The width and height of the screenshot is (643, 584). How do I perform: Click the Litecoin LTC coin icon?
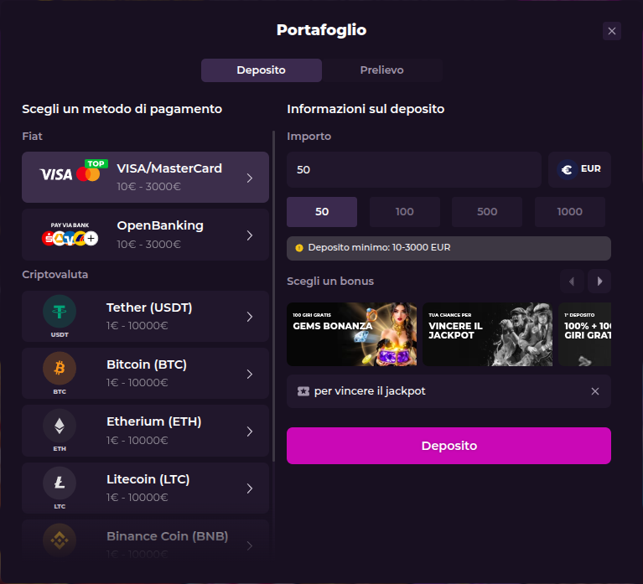pos(60,483)
